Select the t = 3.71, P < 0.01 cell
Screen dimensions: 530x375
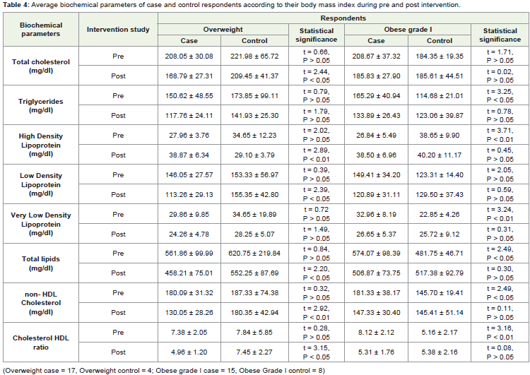[x=500, y=135]
